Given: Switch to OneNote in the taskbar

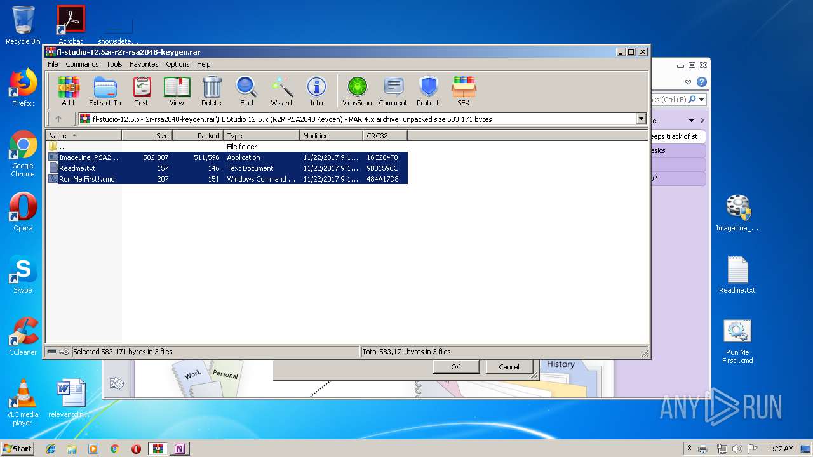Looking at the screenshot, I should 179,449.
